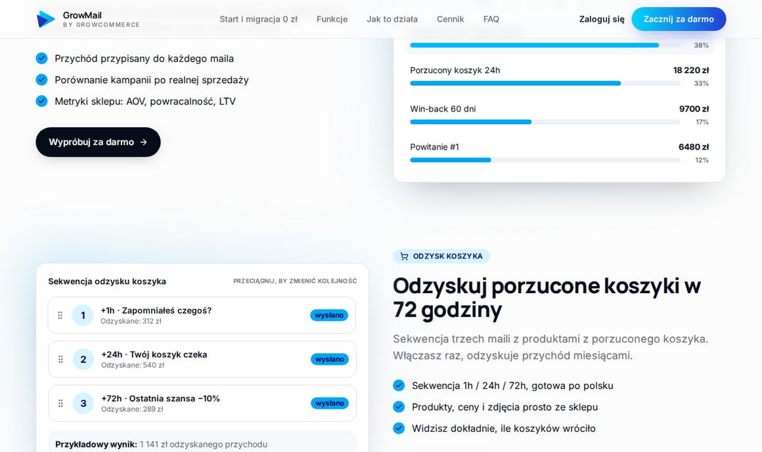
Task: Click the GrowMail triangle logo icon
Action: (x=46, y=19)
